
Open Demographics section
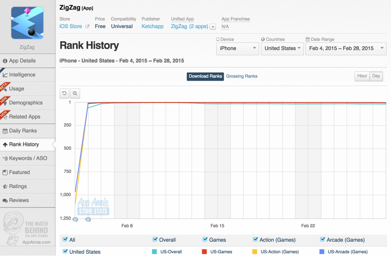28,103
